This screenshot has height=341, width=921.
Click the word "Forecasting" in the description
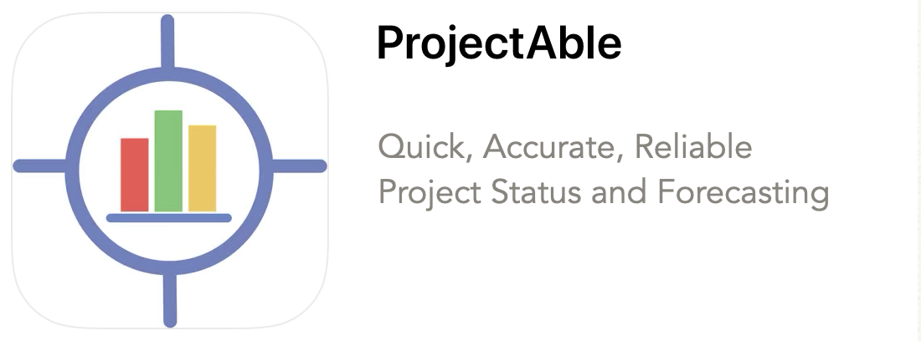coord(743,192)
